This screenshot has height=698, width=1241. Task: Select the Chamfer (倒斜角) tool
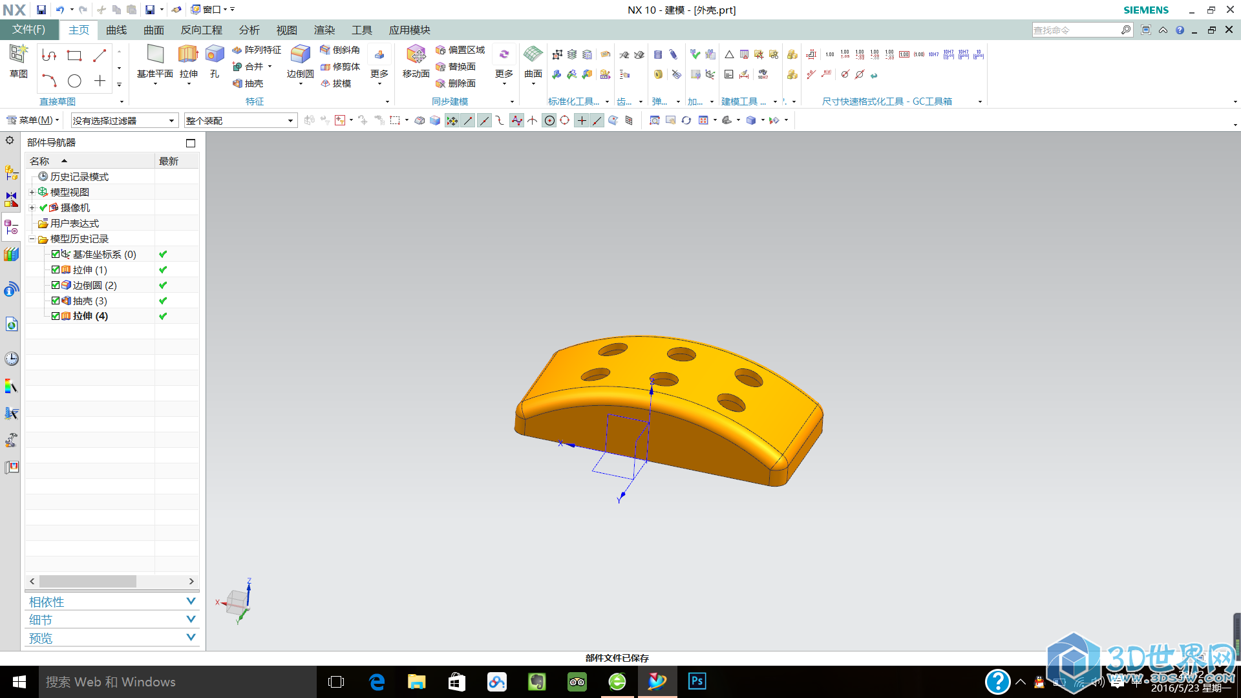click(x=340, y=50)
